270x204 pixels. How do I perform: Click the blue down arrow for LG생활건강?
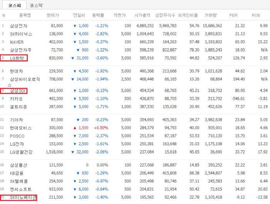click(73, 152)
